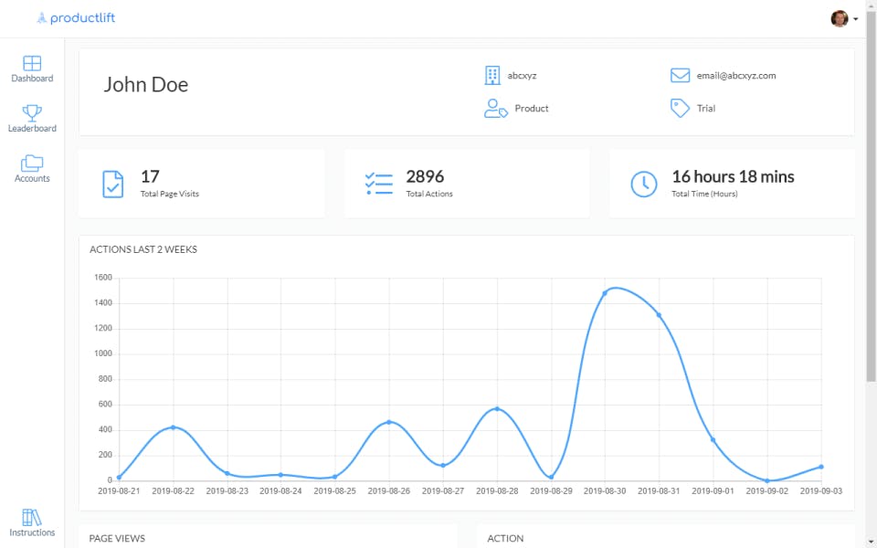Click the productlift logo

[76, 18]
